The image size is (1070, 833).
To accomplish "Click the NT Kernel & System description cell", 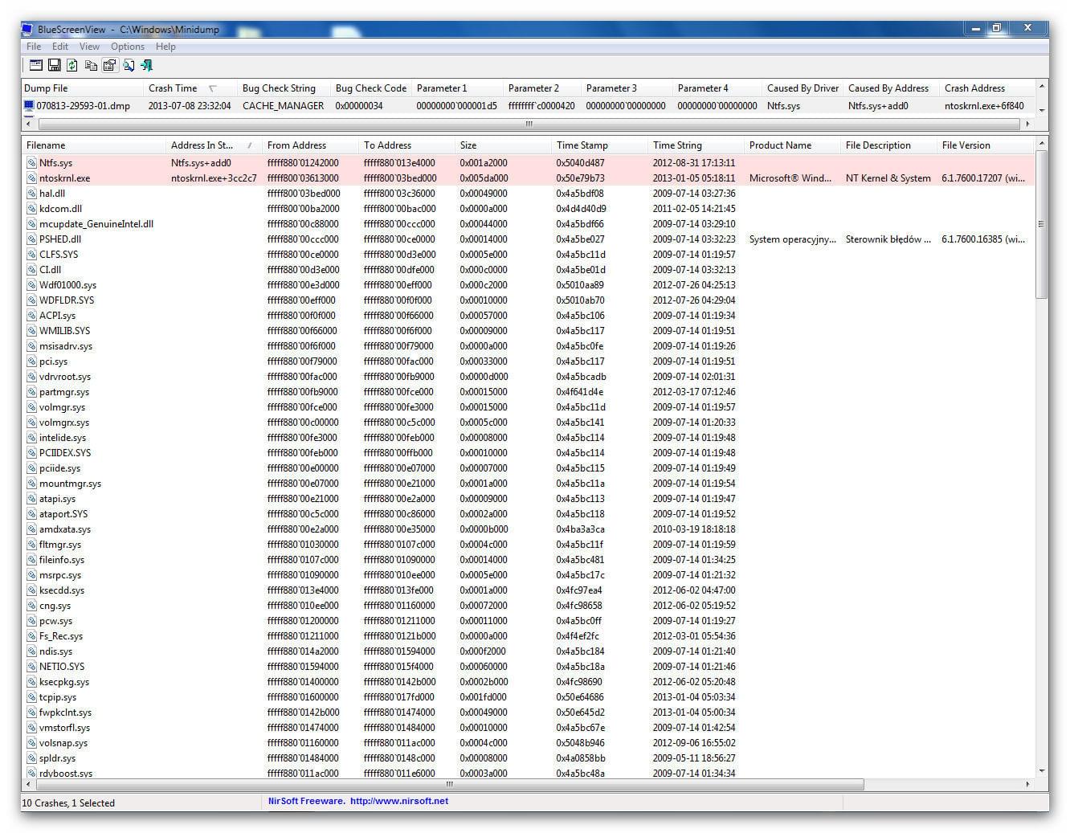I will (x=888, y=178).
